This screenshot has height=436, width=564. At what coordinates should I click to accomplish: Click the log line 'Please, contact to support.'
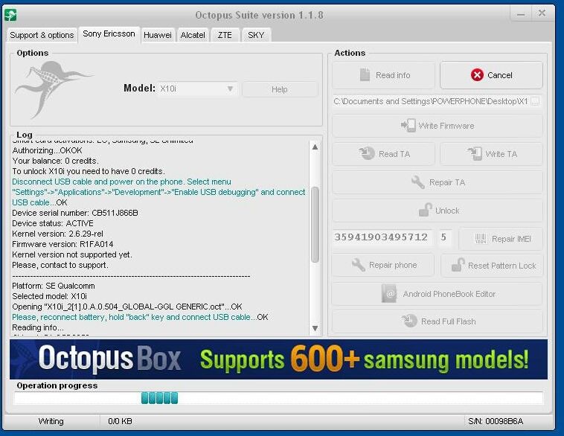coord(60,265)
